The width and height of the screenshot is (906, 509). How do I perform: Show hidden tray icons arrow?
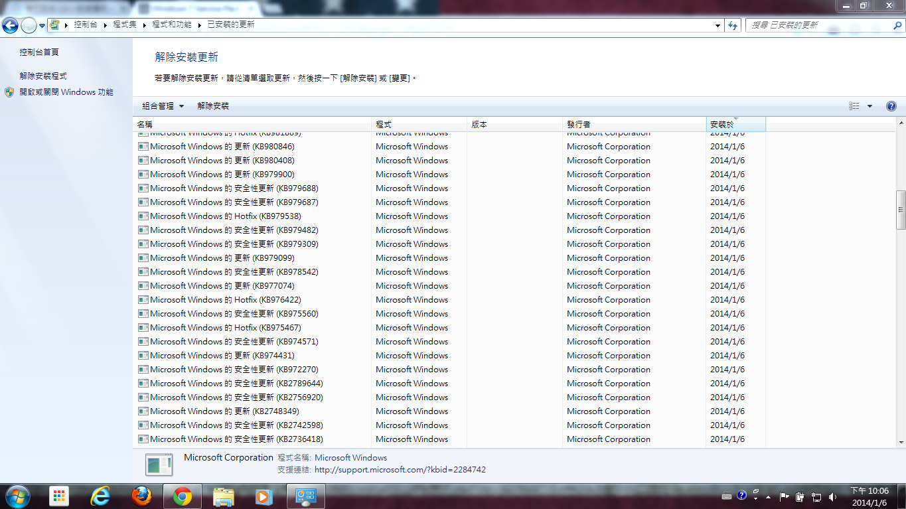769,497
